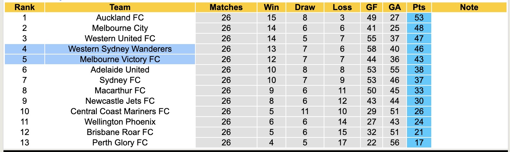Click the Matches column header
The height and width of the screenshot is (152, 510).
point(226,7)
